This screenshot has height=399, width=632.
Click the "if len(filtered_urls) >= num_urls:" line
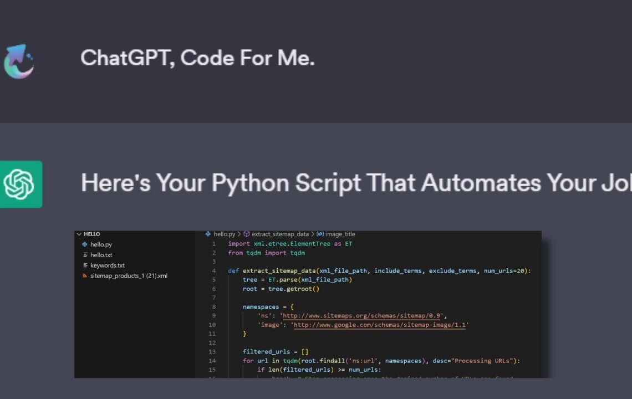(x=319, y=370)
